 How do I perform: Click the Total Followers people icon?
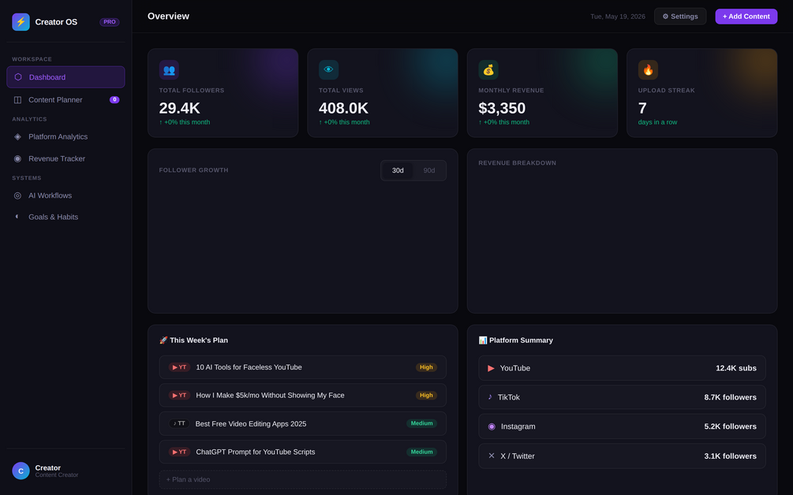pyautogui.click(x=169, y=69)
